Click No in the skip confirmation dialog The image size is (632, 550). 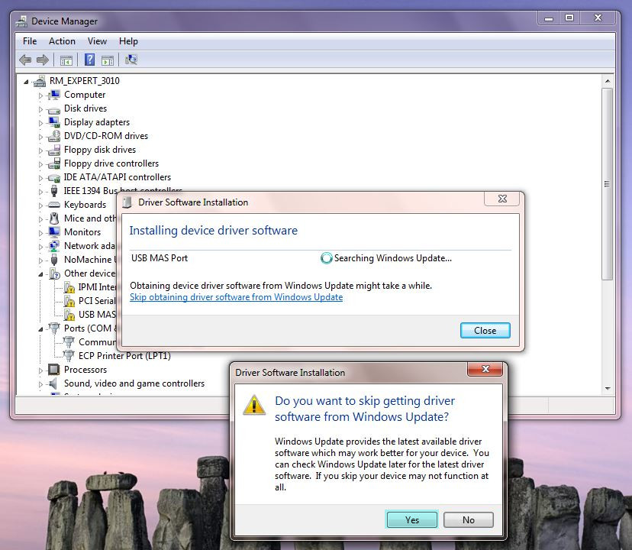coord(469,519)
